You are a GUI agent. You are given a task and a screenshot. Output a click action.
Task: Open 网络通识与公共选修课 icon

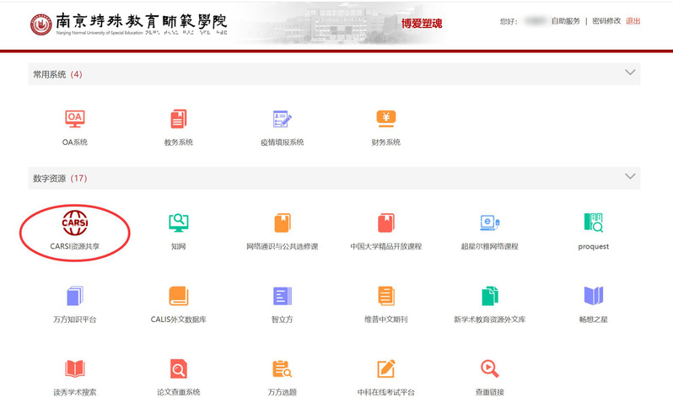282,223
